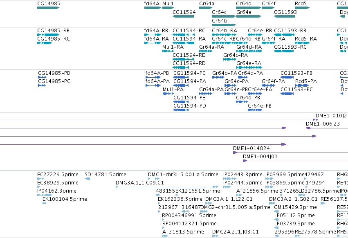Click the Gr64a-RA transcript
Viewport: 348px width, 238px height.
pyautogui.click(x=206, y=51)
